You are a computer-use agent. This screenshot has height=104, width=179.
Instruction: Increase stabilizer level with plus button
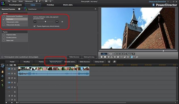click(57, 21)
